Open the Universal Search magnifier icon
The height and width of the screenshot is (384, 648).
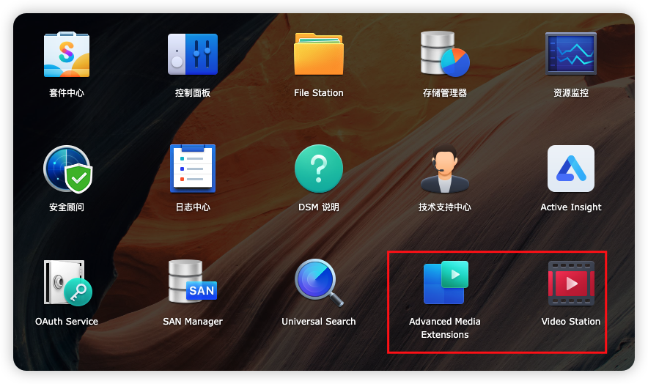[x=319, y=283]
